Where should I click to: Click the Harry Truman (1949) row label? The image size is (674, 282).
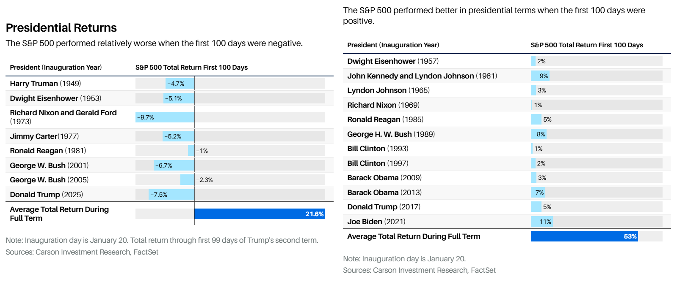coord(45,84)
